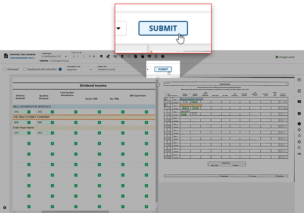This screenshot has width=304, height=213.
Task: Click the taxpayer document icon
Action: click(x=6, y=56)
